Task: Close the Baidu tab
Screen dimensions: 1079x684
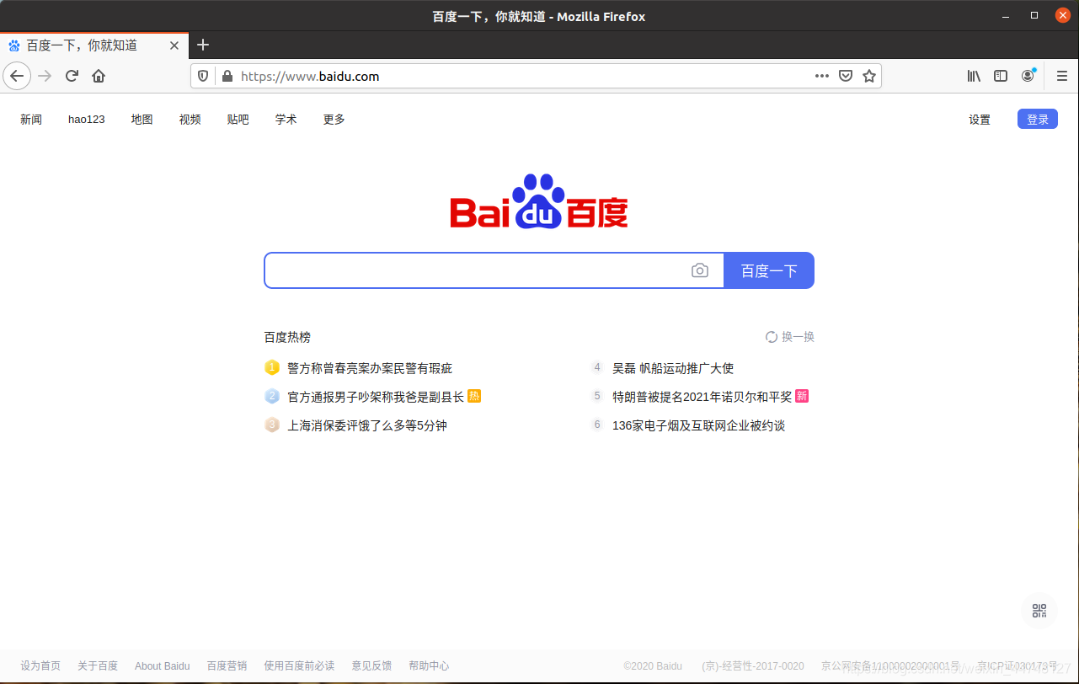Action: [x=174, y=45]
